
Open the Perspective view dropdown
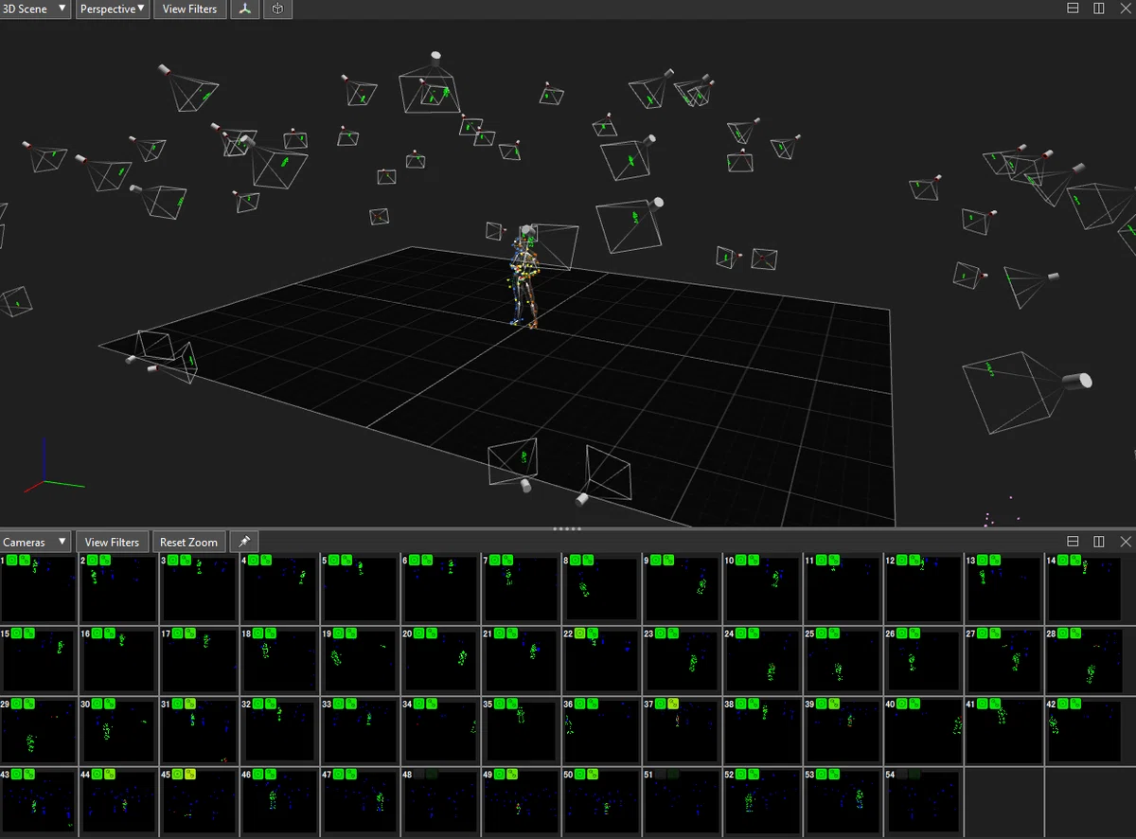(113, 9)
